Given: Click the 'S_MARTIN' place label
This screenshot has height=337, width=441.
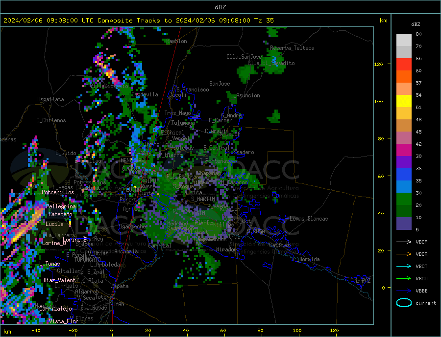Looking at the screenshot, I should click(203, 199).
